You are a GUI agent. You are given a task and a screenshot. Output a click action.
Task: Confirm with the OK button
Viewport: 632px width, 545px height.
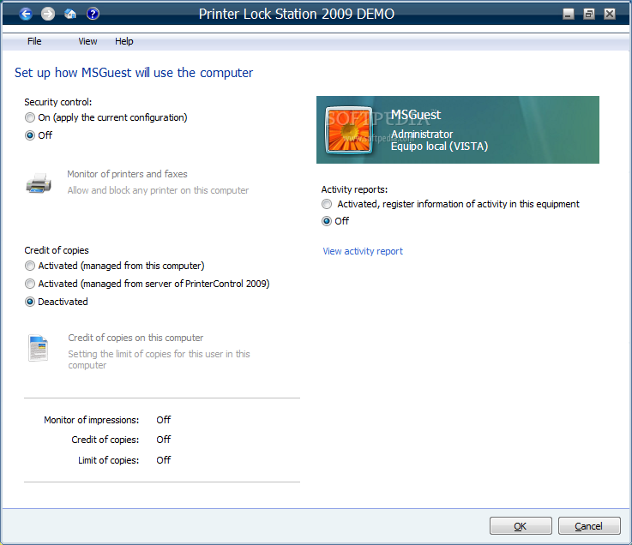click(521, 526)
